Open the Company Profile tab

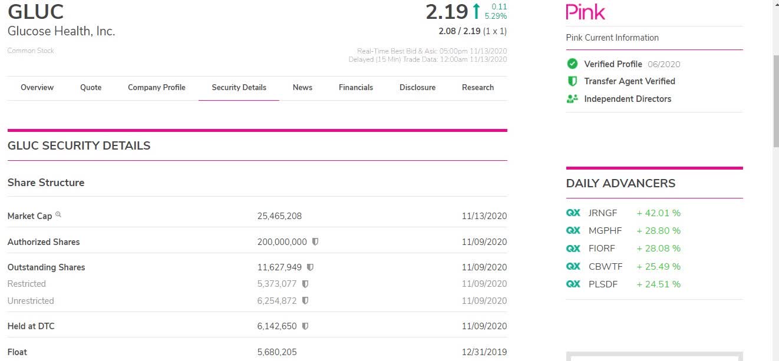[x=157, y=88]
